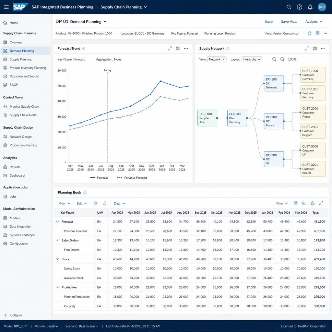Collapse the Stock row group

pos(57,259)
